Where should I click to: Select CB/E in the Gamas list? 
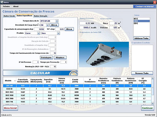pos(142,21)
